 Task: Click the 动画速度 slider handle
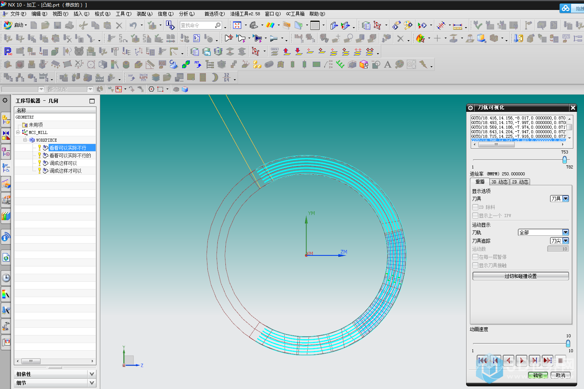pos(568,343)
